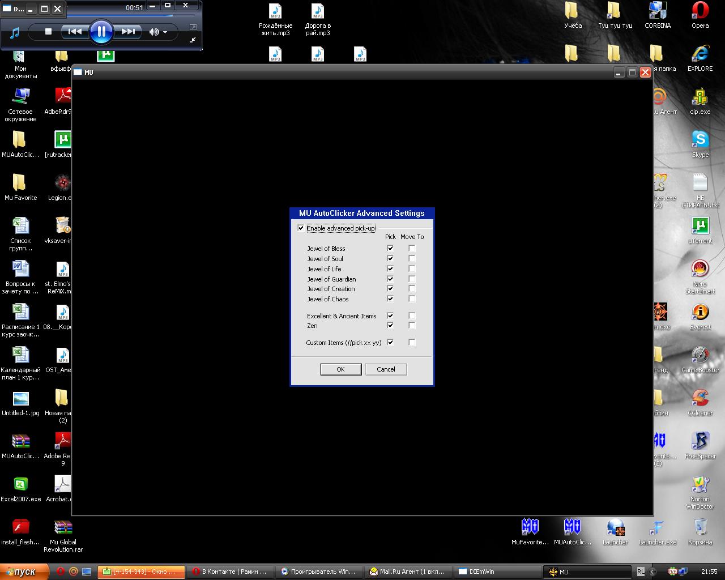Select the MU taskbar button

(x=587, y=572)
